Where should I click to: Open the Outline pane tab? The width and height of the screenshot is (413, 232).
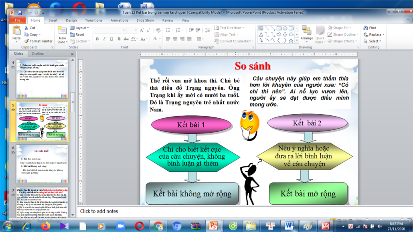click(x=38, y=54)
